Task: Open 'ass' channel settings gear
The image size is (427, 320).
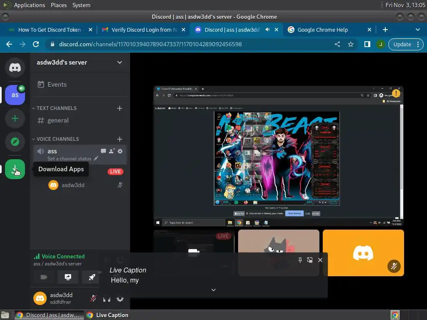Action: pyautogui.click(x=120, y=151)
